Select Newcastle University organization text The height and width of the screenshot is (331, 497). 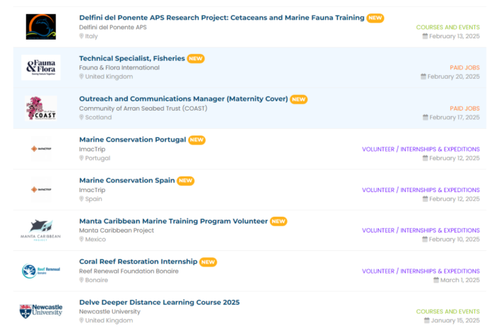(x=109, y=312)
